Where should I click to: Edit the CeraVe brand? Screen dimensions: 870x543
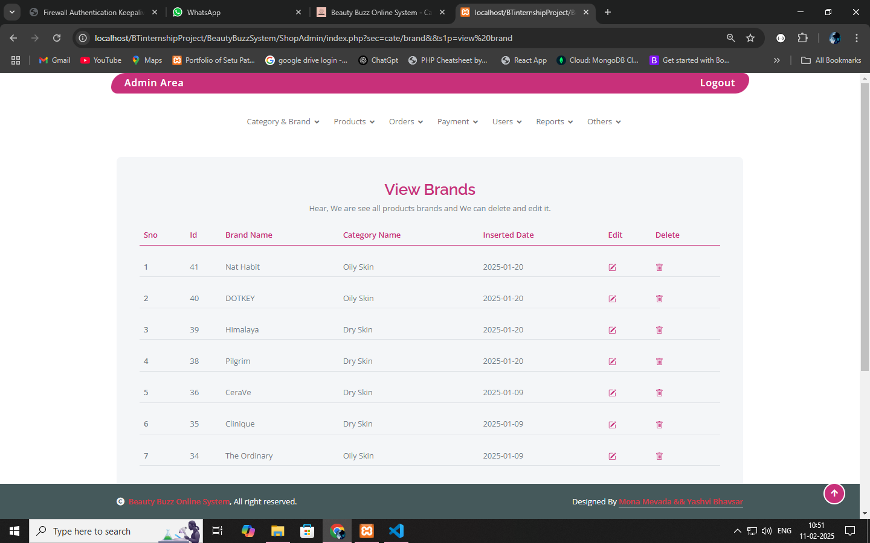click(612, 393)
